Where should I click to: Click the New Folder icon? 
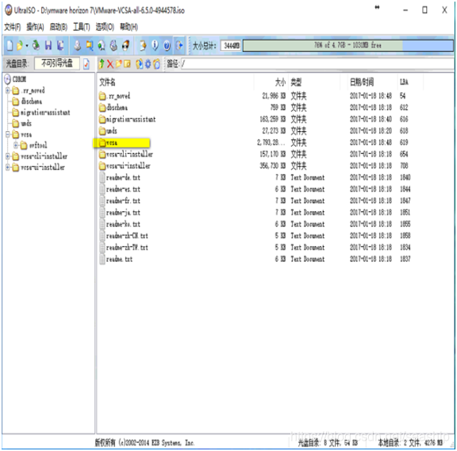(x=119, y=64)
